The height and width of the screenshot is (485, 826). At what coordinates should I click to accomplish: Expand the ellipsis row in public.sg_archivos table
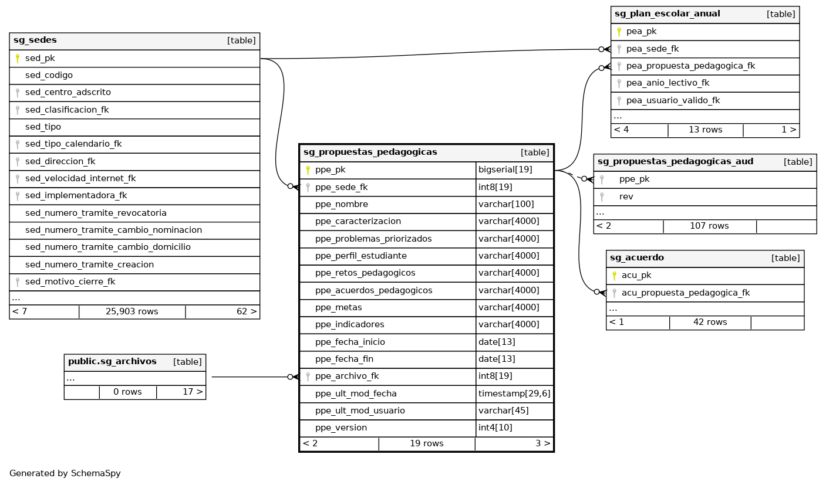coord(70,379)
